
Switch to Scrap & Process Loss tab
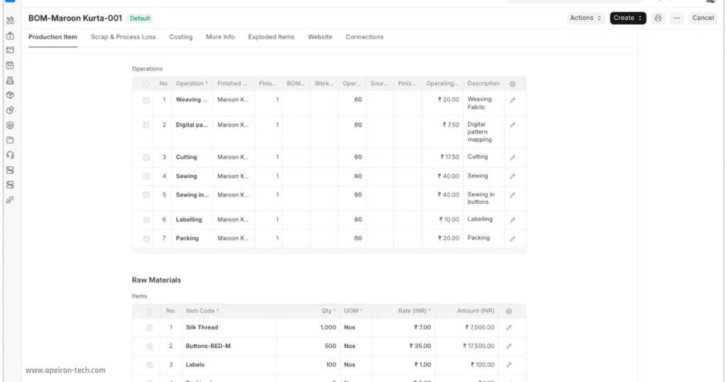point(123,37)
